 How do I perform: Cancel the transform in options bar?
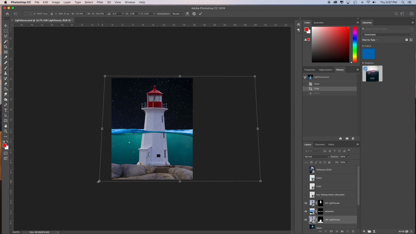pos(194,14)
